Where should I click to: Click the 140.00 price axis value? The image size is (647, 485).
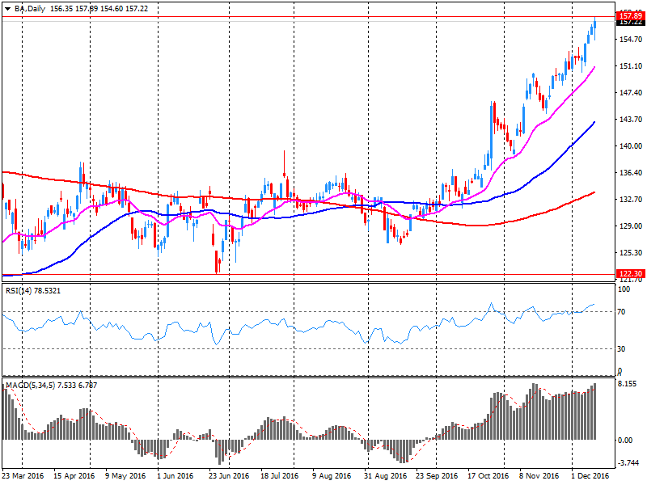[631, 146]
